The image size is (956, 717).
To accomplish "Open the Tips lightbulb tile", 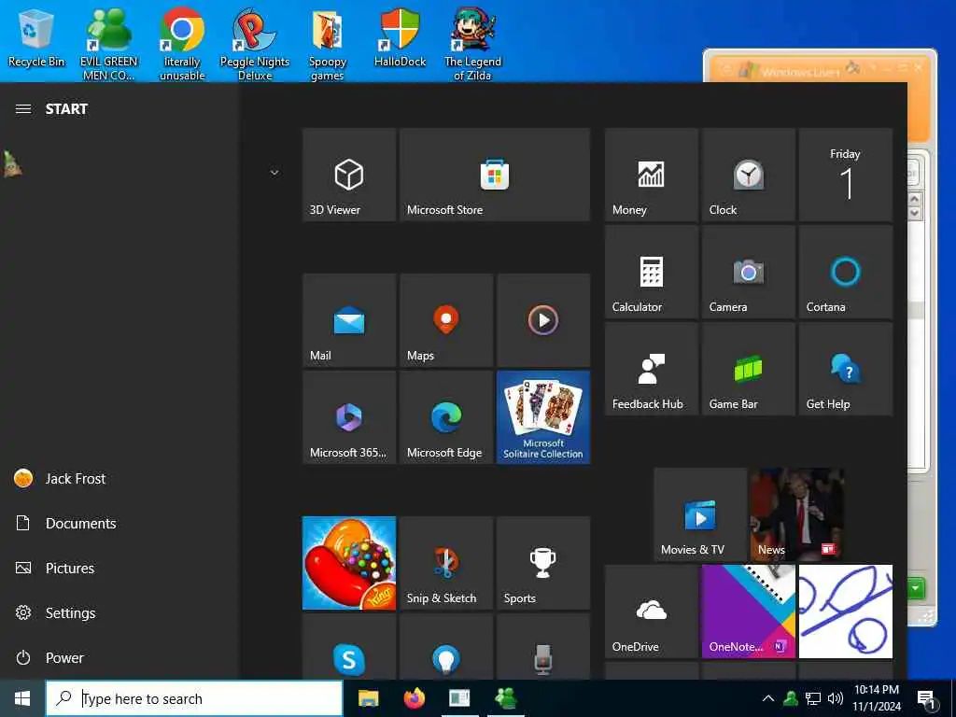I will click(x=445, y=646).
